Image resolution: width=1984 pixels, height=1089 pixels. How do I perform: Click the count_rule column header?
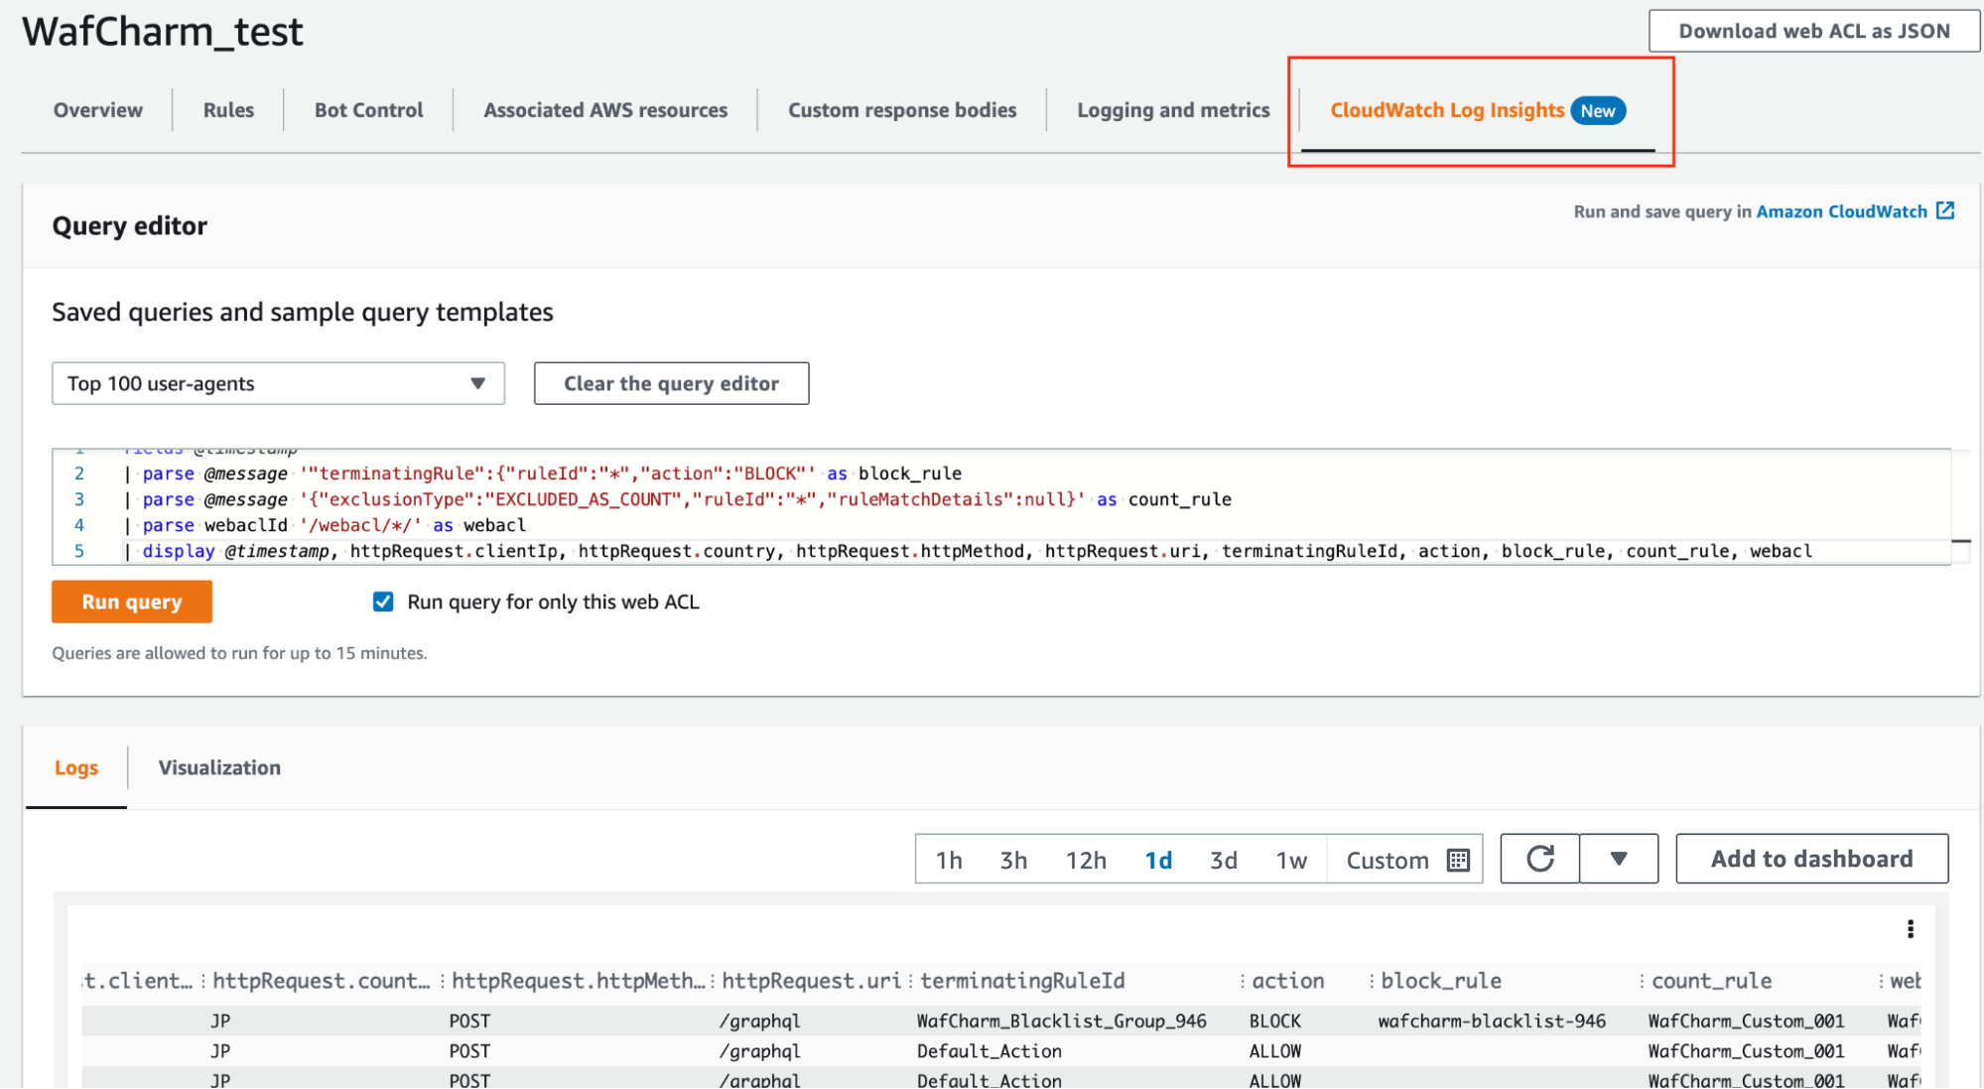[x=1711, y=981]
